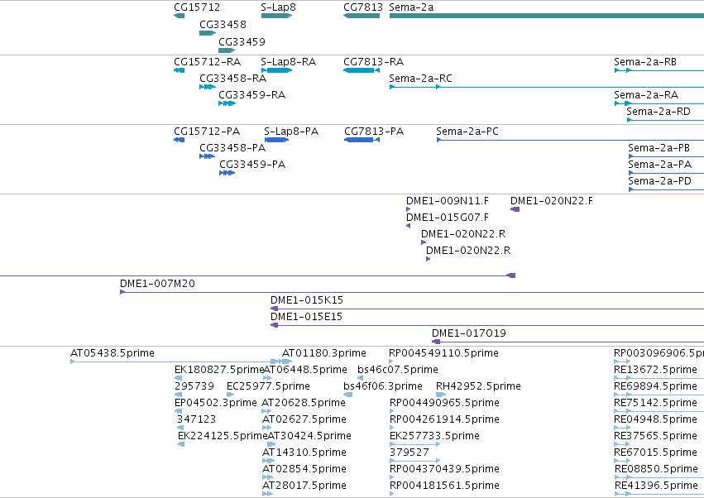704x498 pixels.
Task: Select RP004490965.5prime EST label
Action: 444,403
